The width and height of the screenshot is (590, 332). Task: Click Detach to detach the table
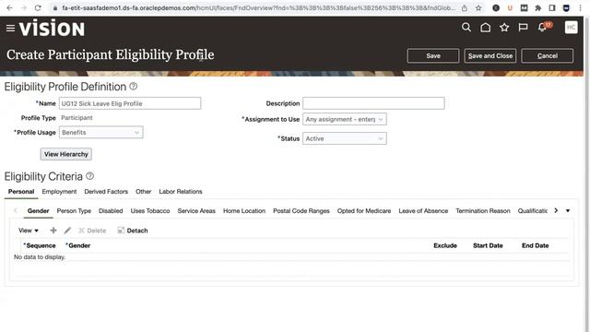(x=133, y=231)
